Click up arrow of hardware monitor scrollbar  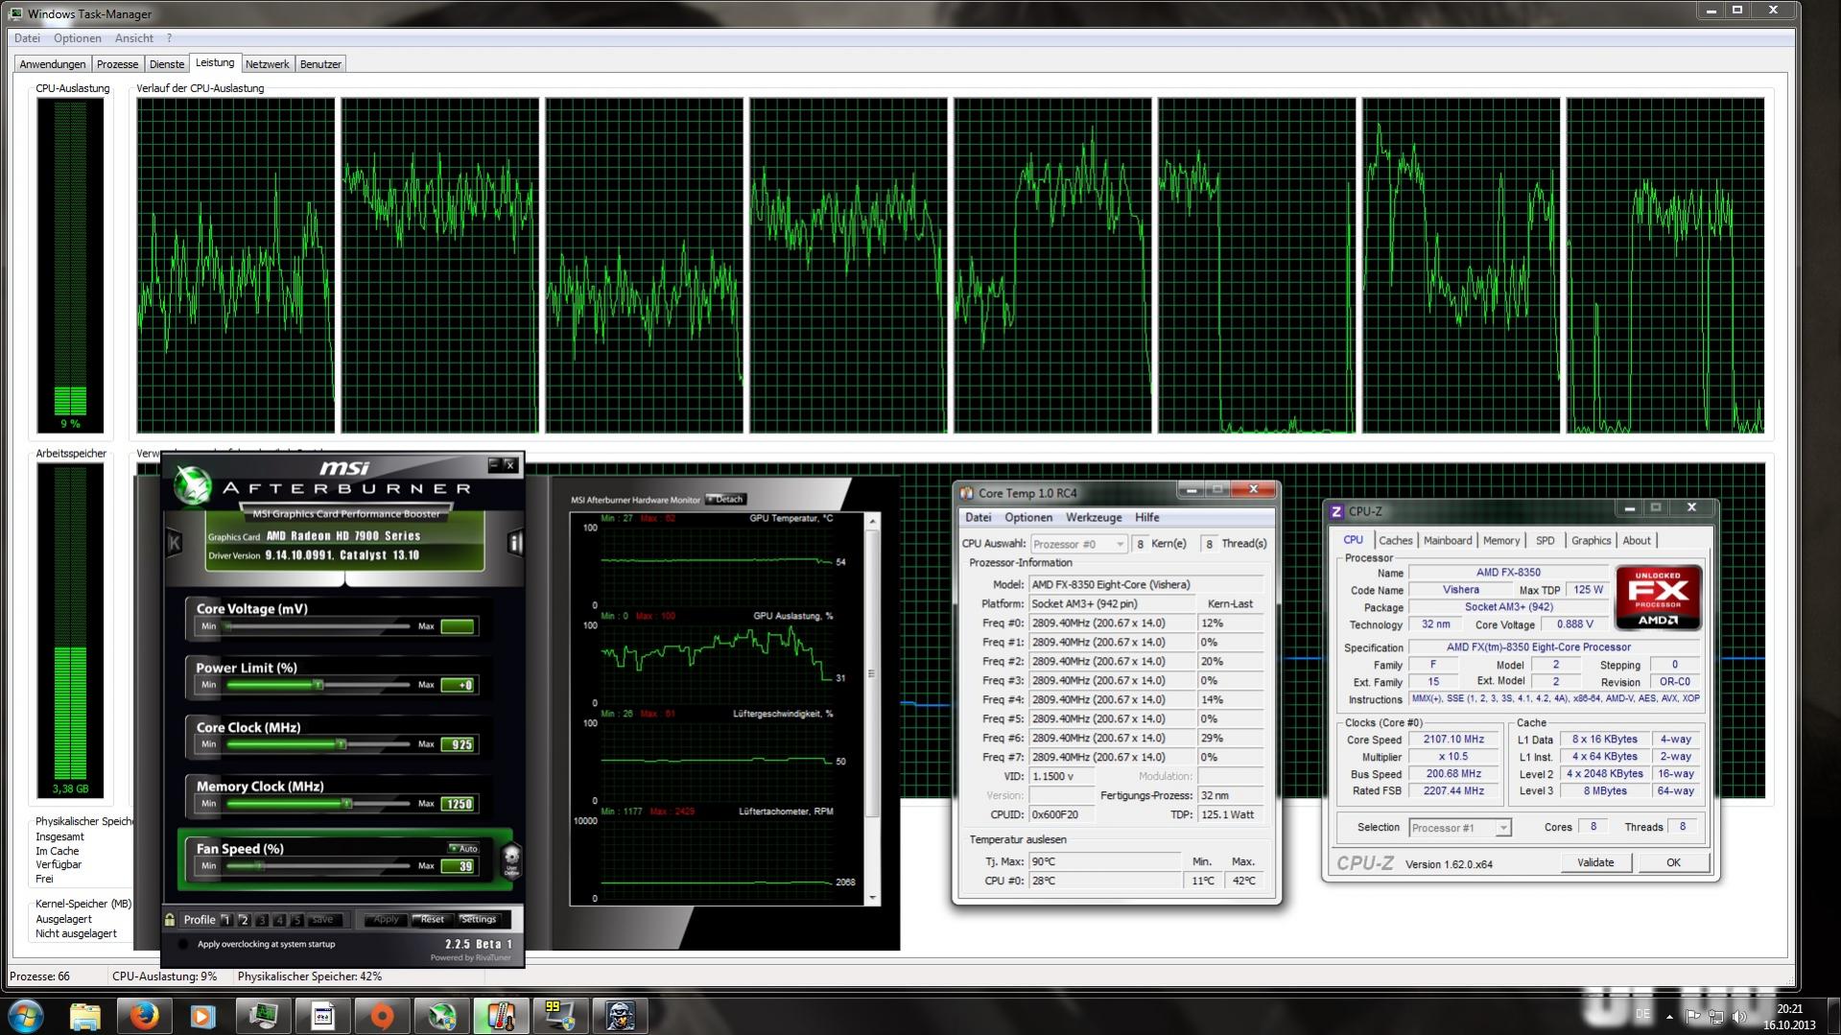coord(872,520)
